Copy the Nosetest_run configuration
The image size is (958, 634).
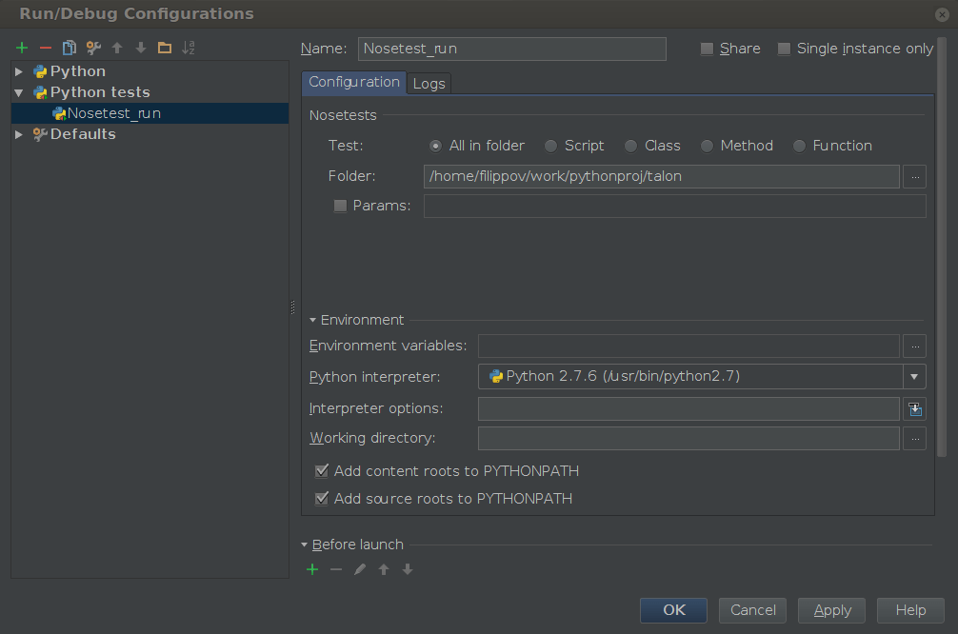(68, 47)
